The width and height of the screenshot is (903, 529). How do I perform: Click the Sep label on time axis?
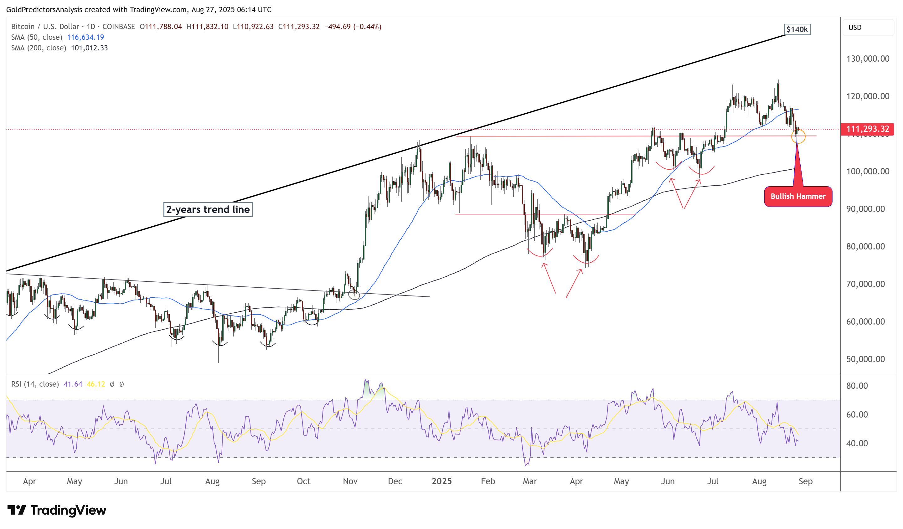coord(805,481)
